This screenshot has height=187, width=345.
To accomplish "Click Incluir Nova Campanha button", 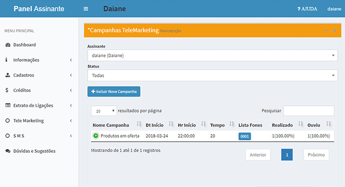I will (x=114, y=92).
